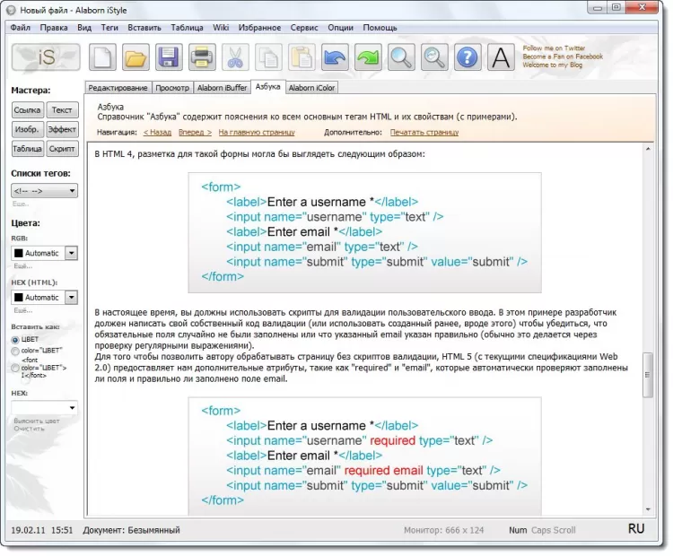Switch to Alaborn iBuffer tab

pos(222,88)
